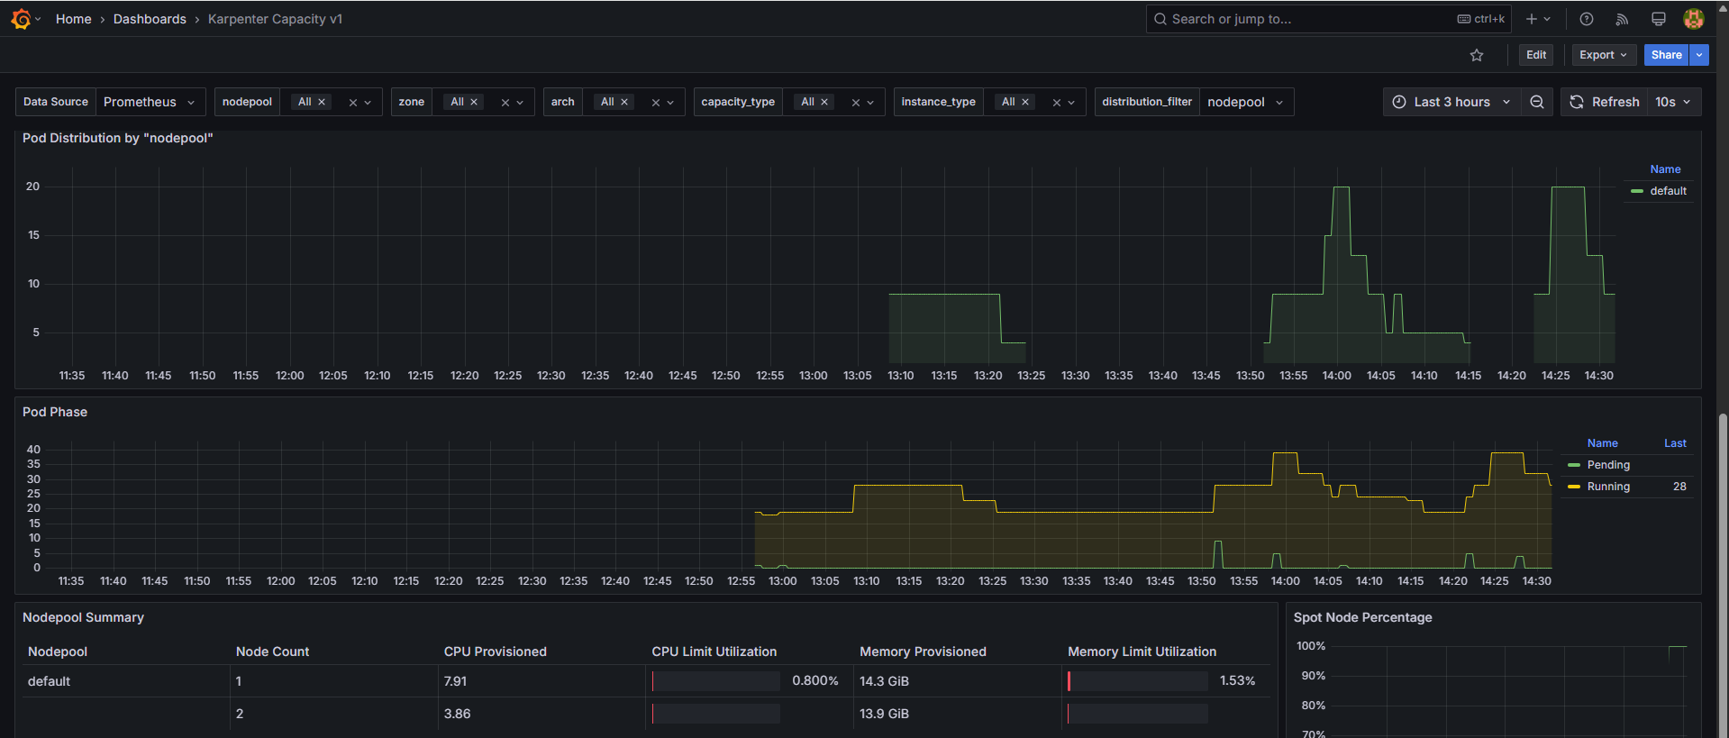Toggle the default series in legend
Screen dimensions: 1729x738
click(x=1668, y=191)
